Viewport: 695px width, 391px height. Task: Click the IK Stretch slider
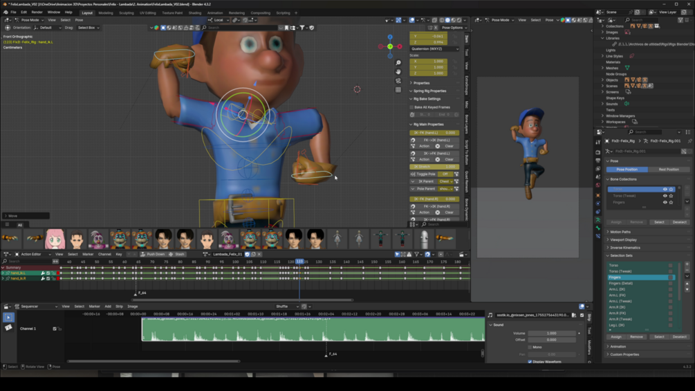point(434,167)
